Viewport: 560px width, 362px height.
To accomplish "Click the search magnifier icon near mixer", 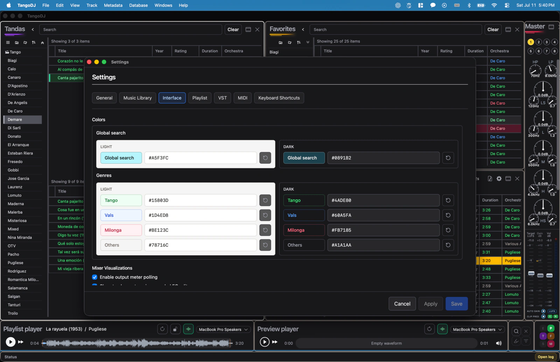I will (x=516, y=331).
